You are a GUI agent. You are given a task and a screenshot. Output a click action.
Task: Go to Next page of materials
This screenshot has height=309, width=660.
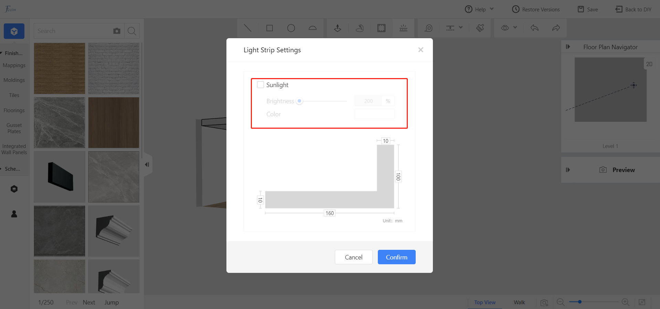(x=89, y=302)
